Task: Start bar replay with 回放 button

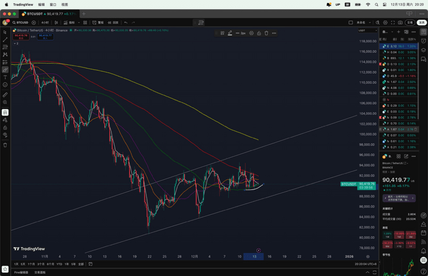Action: coord(113,22)
